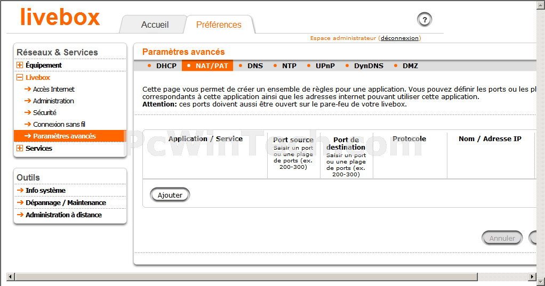Click the help question mark icon

424,20
